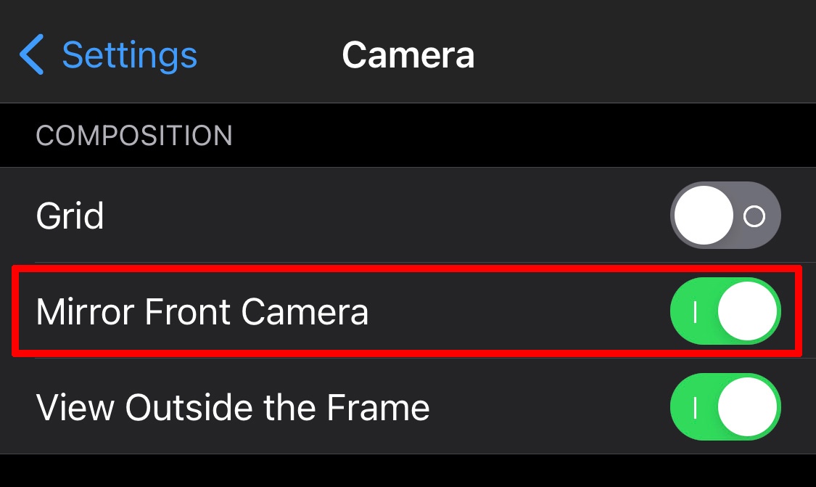816x487 pixels.
Task: Click empty space in Mirror Front Camera row
Action: (x=515, y=311)
